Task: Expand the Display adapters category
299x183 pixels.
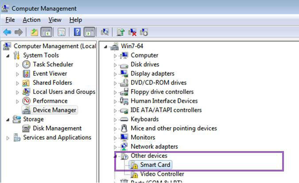Action: point(116,74)
